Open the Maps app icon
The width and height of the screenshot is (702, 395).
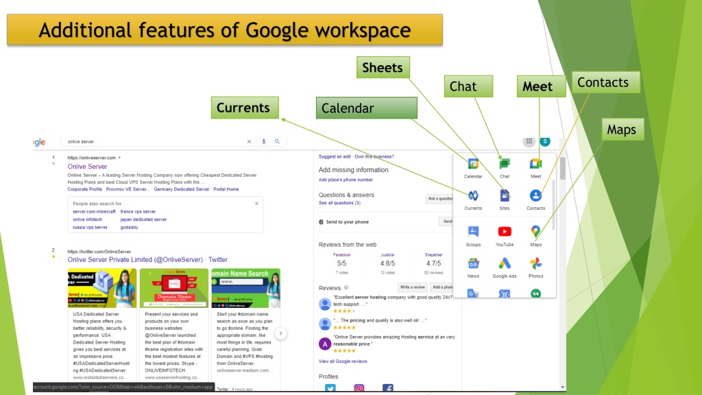click(536, 232)
